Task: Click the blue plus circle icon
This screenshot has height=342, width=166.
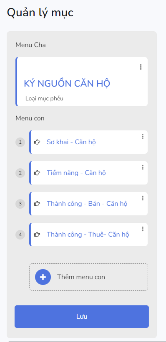Action: coord(43,277)
